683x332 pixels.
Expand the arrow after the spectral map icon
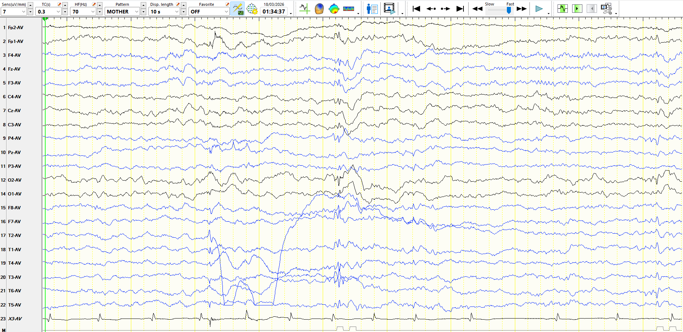[x=358, y=13]
